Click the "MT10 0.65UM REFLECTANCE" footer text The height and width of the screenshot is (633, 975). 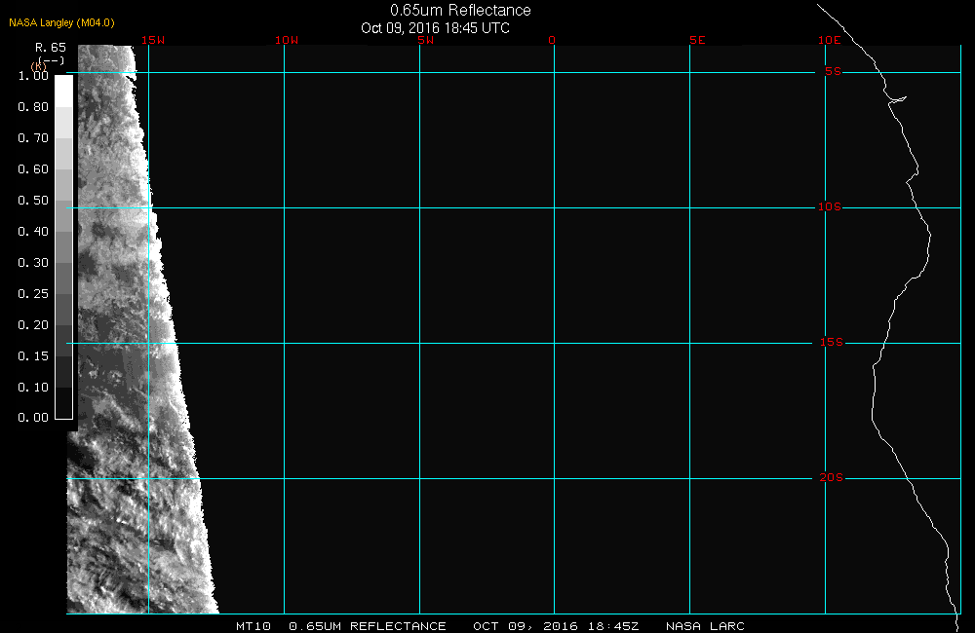(x=340, y=625)
